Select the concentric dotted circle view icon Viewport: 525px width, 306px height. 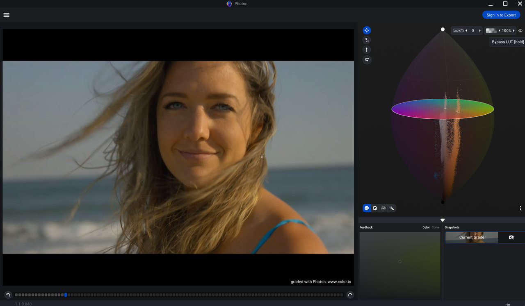point(383,208)
